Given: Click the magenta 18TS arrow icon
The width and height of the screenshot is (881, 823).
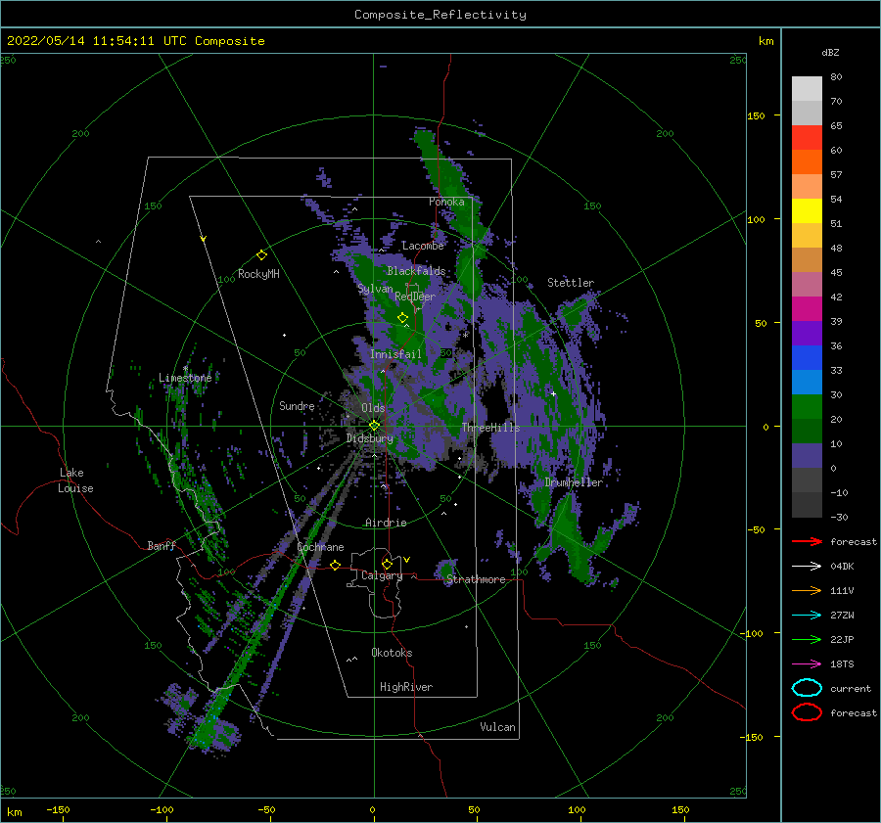Looking at the screenshot, I should (x=807, y=664).
